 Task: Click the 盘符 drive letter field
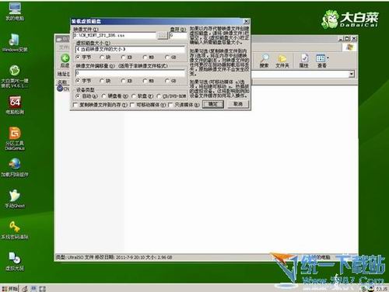coord(178,36)
